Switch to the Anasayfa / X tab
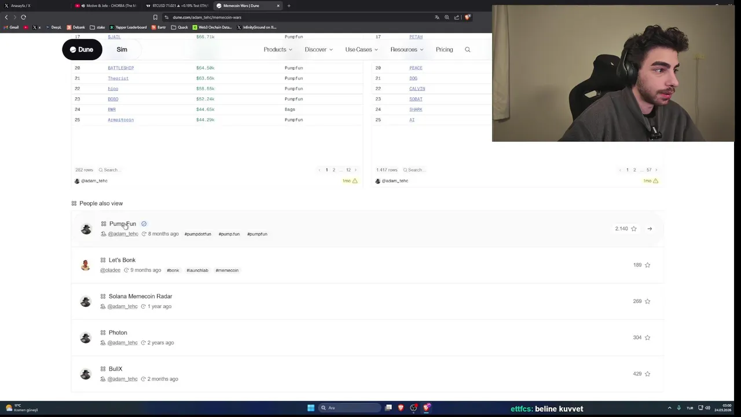Viewport: 741px width, 417px height. [x=34, y=6]
